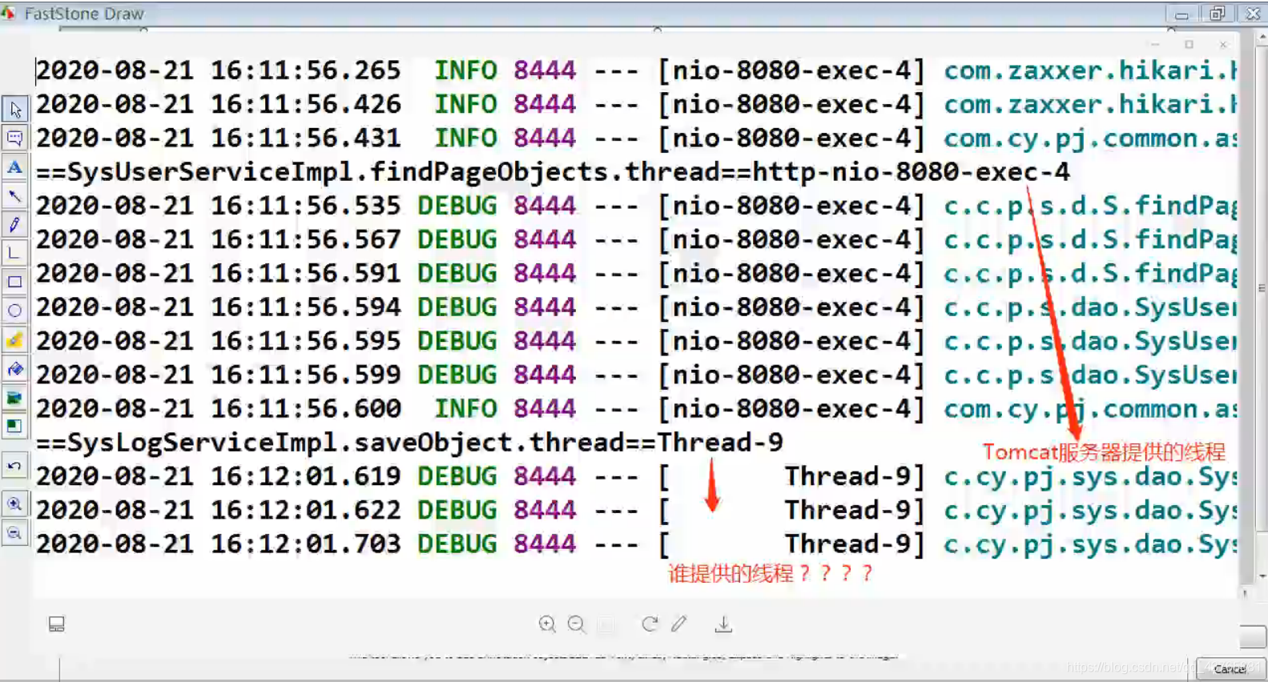Click the scrollbar up arrow at right edge
Image resolution: width=1268 pixels, height=682 pixels.
tap(1262, 37)
